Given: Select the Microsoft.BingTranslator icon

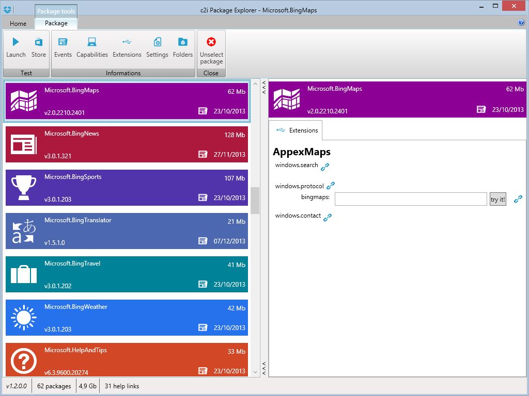Looking at the screenshot, I should (23, 231).
